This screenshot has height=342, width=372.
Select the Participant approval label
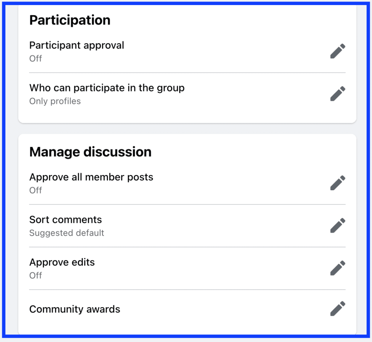point(77,45)
